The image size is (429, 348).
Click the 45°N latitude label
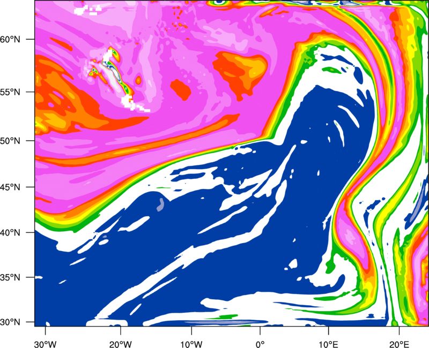(x=10, y=187)
